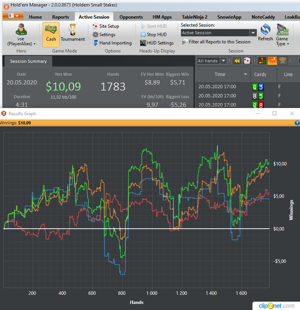Click the session date 20.05.2020

point(22,82)
